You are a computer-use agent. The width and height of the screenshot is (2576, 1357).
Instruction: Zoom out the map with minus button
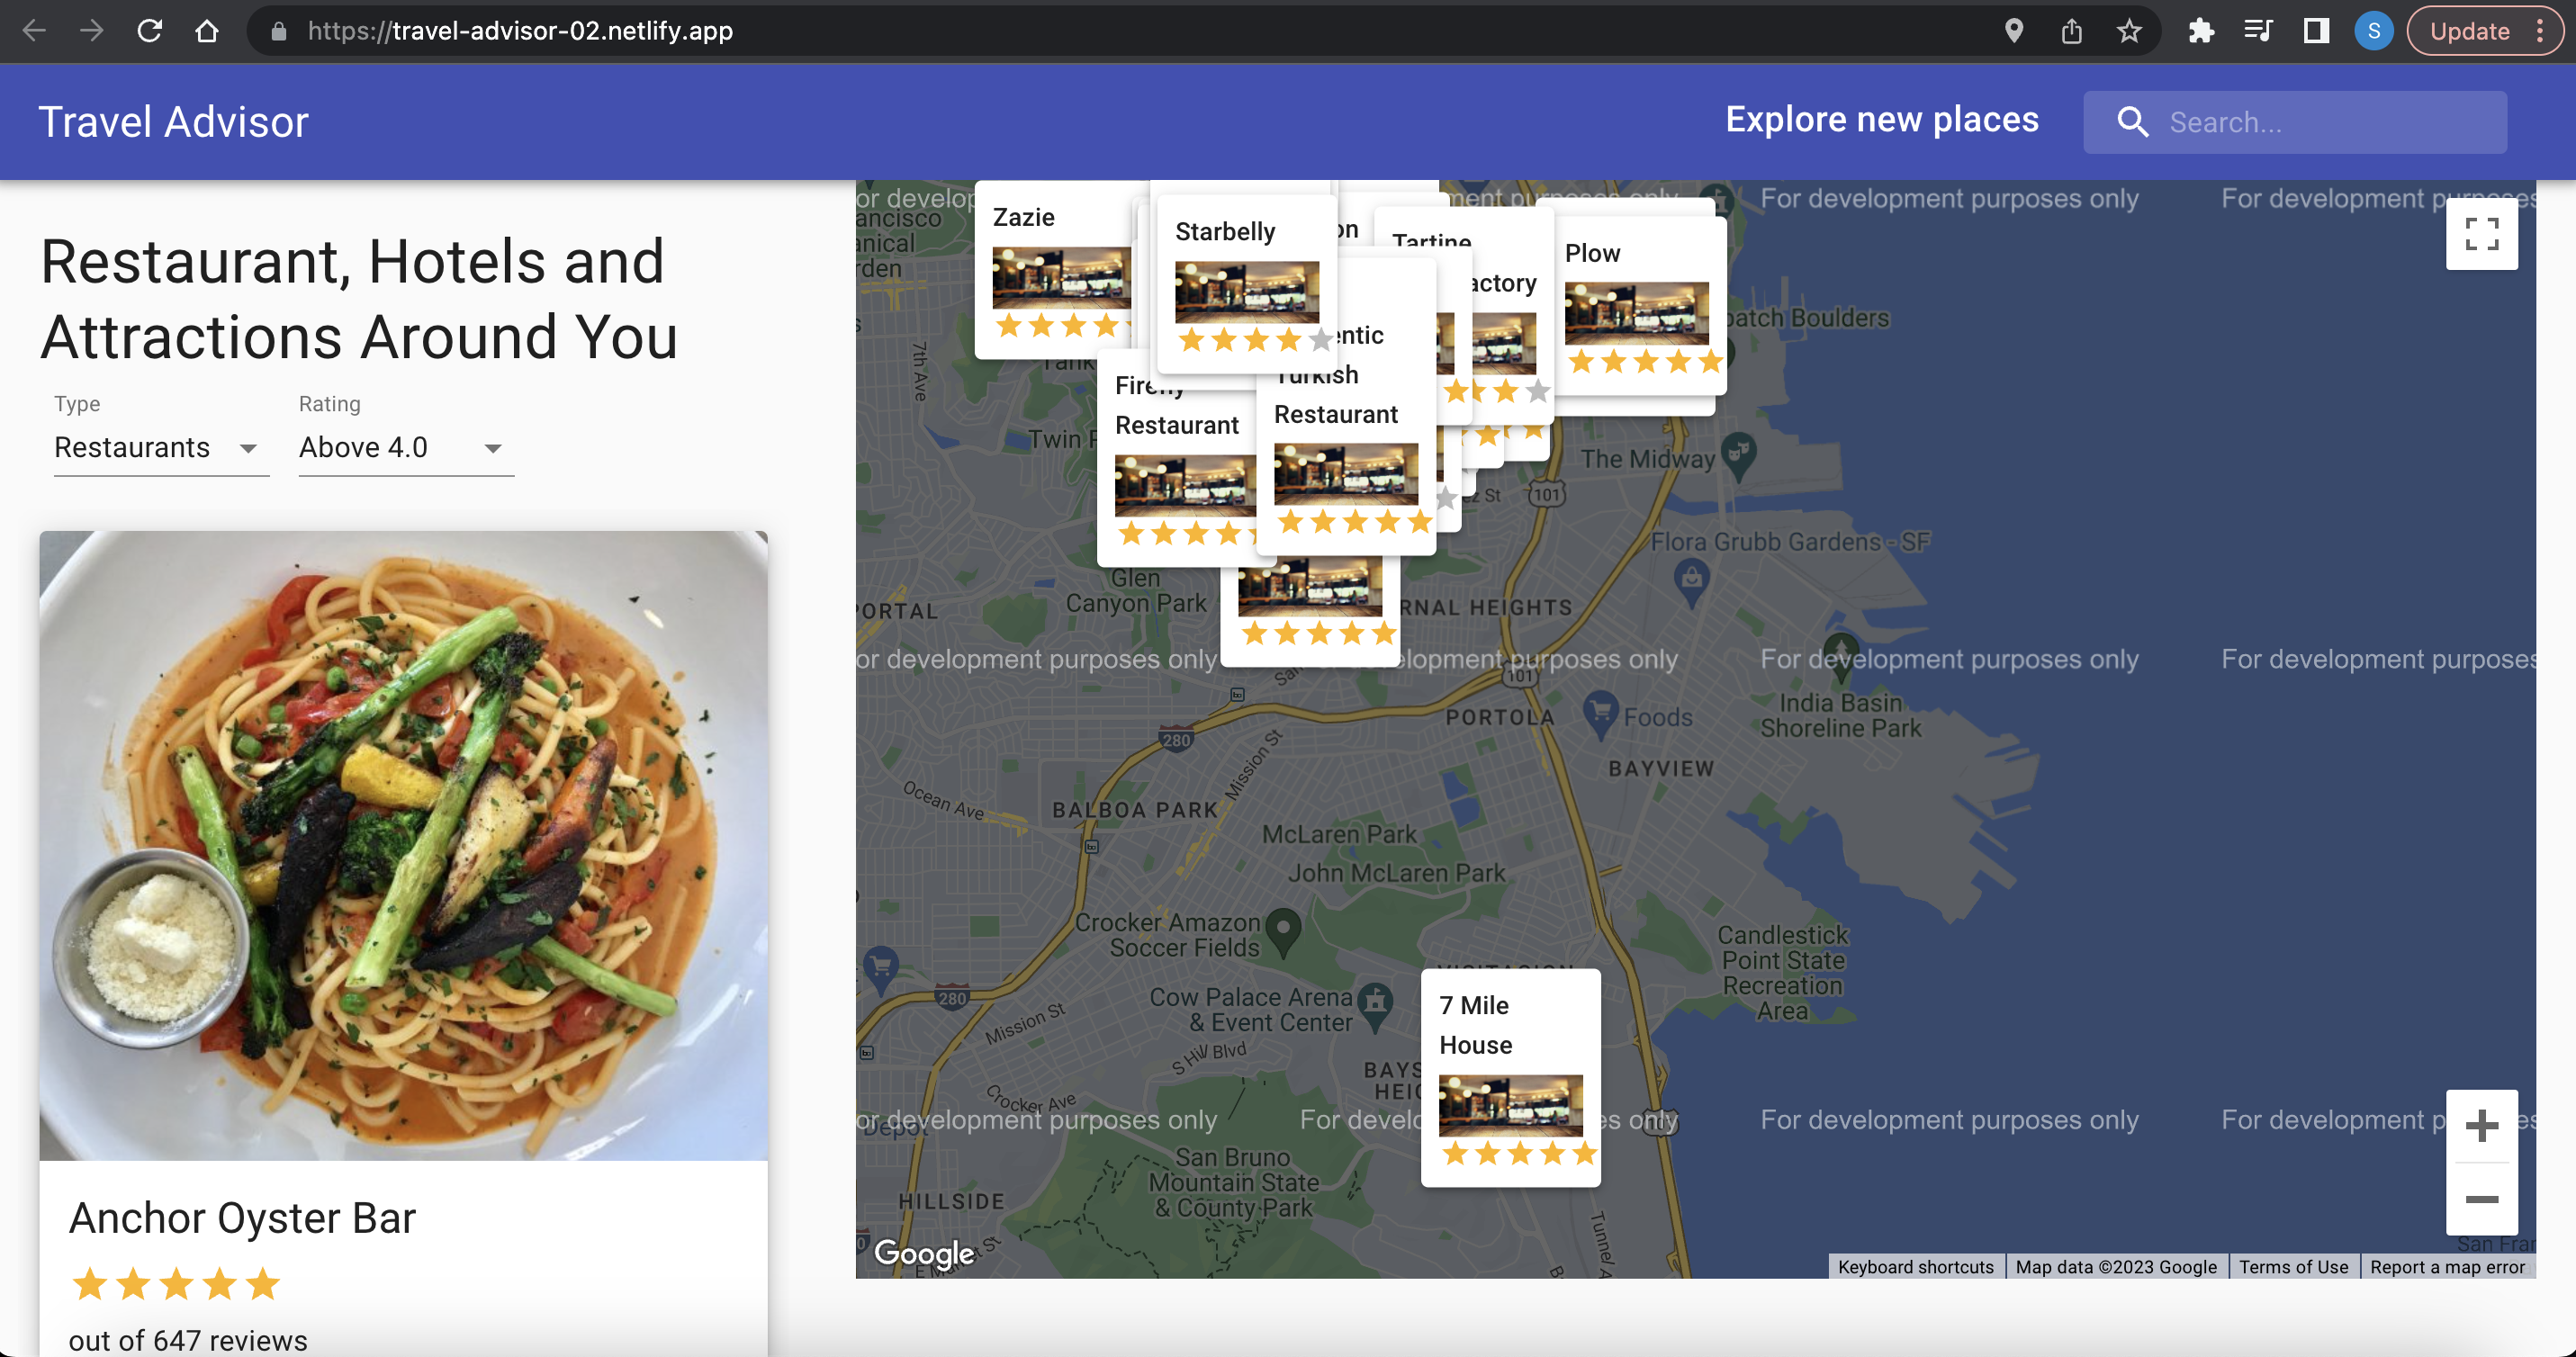2481,1199
